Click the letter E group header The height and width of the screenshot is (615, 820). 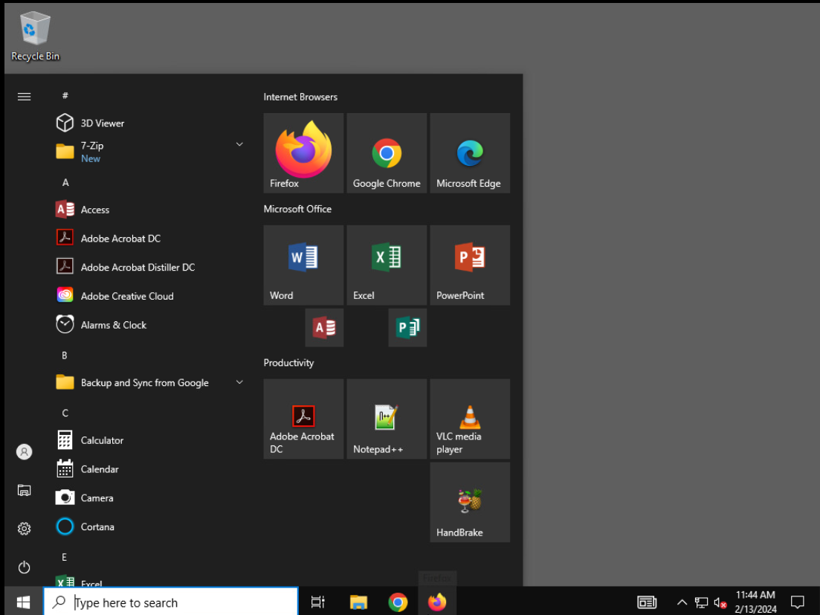tap(65, 558)
